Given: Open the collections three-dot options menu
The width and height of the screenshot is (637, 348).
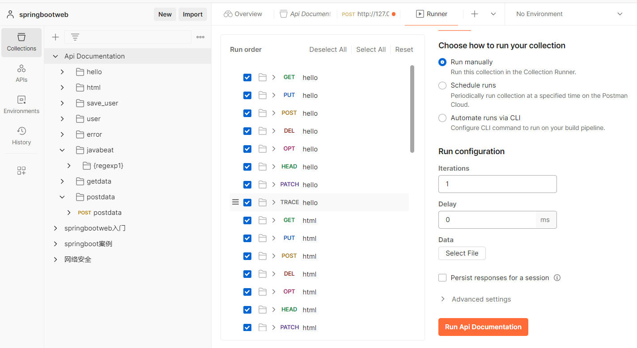Looking at the screenshot, I should 200,37.
